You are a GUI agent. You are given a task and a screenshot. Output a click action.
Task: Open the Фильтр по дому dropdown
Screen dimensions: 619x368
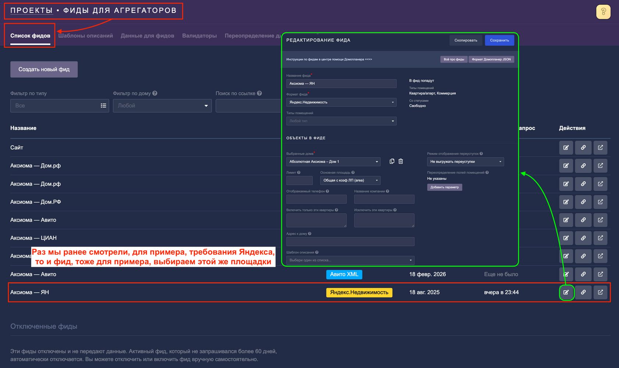coord(162,106)
